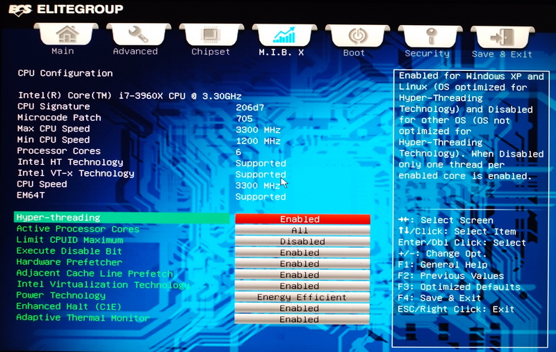Switch to the Chipset tab label

point(211,51)
